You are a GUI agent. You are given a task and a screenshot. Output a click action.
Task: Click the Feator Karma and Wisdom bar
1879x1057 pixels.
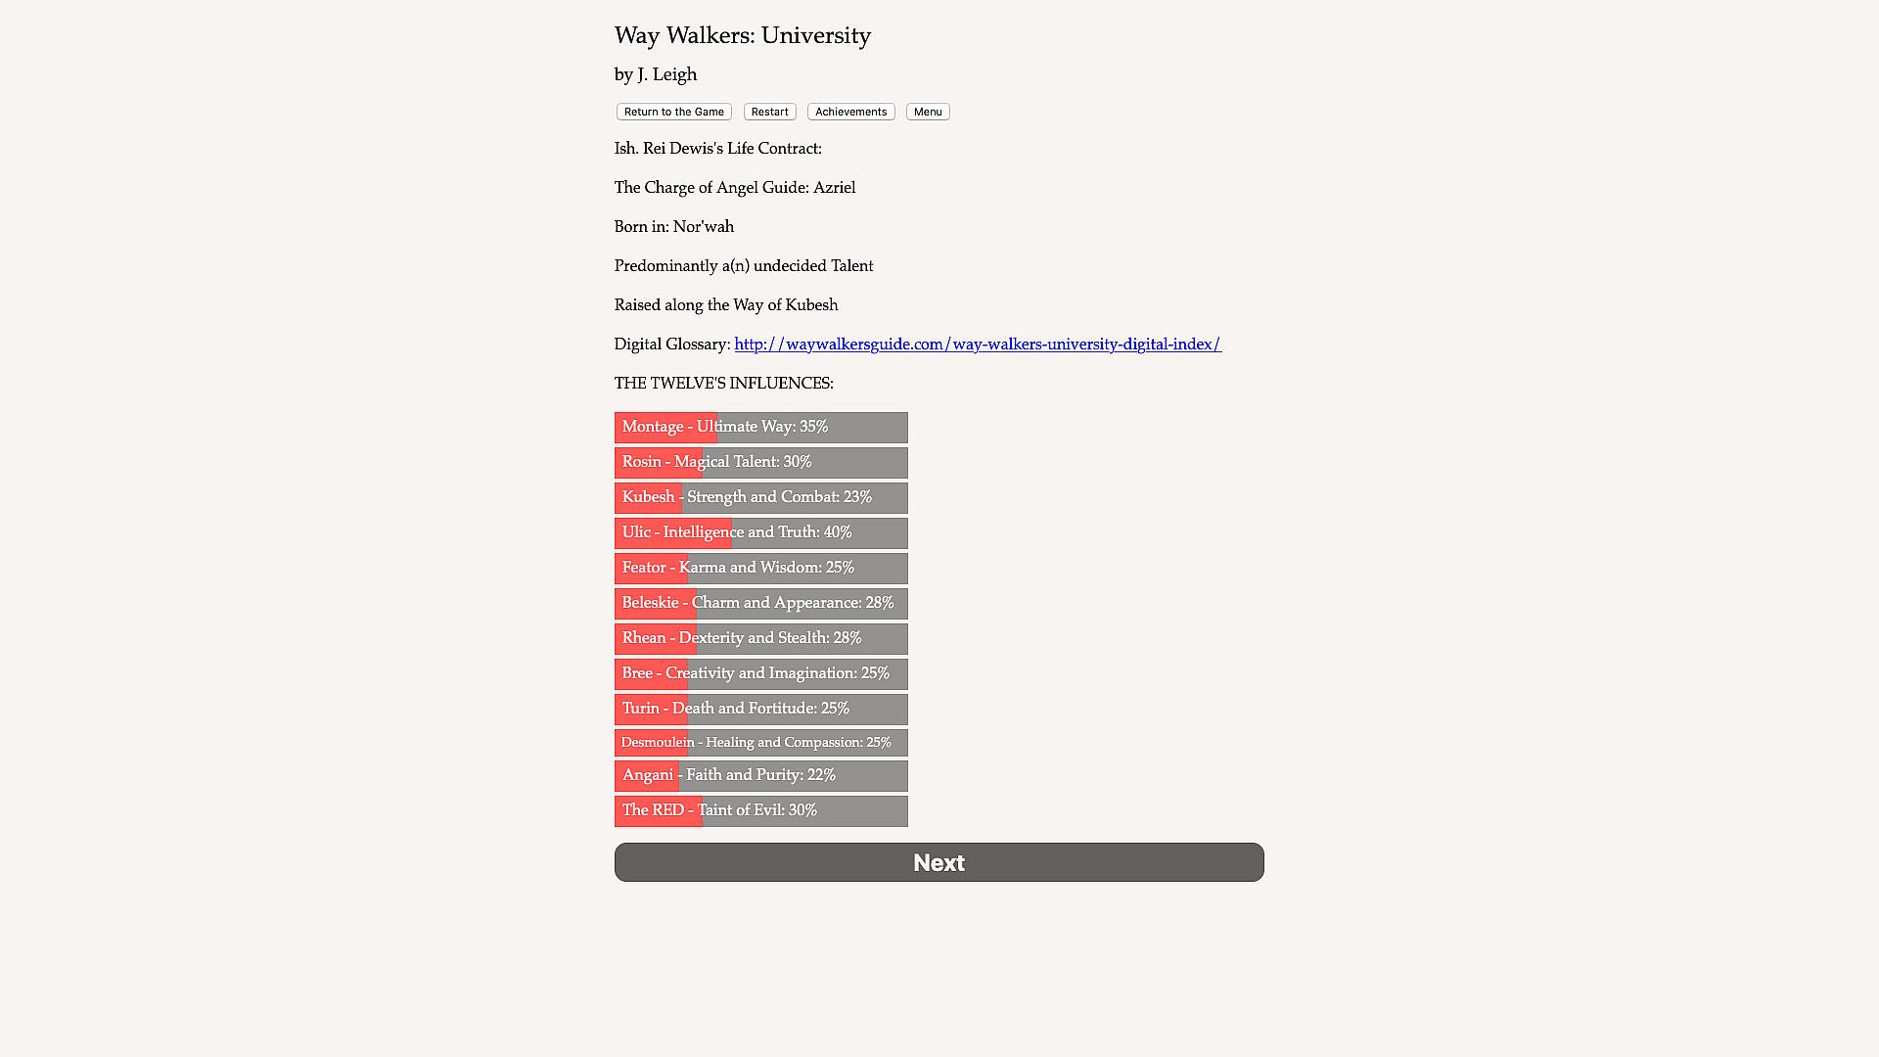coord(760,569)
